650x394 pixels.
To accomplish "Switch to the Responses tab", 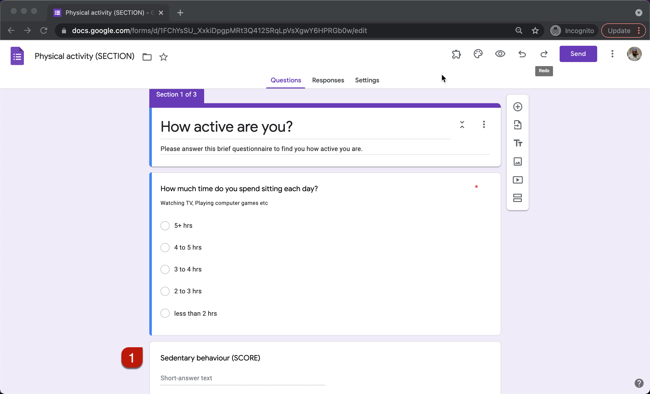I will tap(328, 80).
